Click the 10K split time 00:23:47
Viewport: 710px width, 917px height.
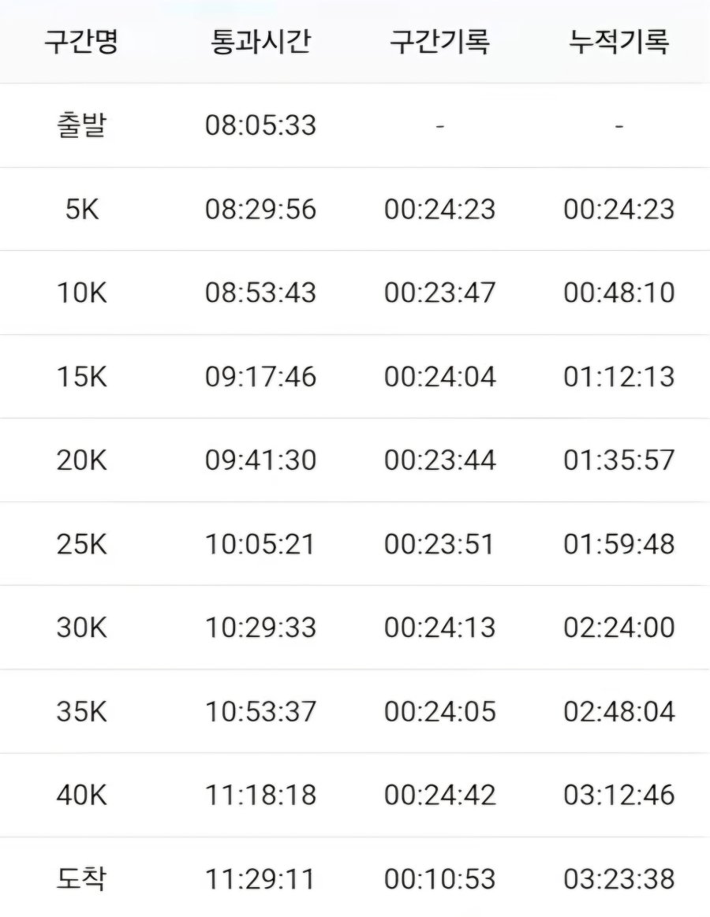point(439,293)
